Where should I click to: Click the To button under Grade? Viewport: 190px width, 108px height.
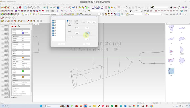click(87, 28)
